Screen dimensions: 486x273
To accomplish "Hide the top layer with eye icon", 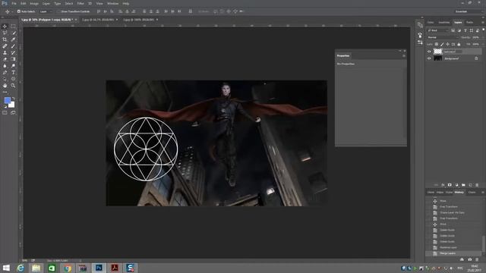I will (x=429, y=52).
